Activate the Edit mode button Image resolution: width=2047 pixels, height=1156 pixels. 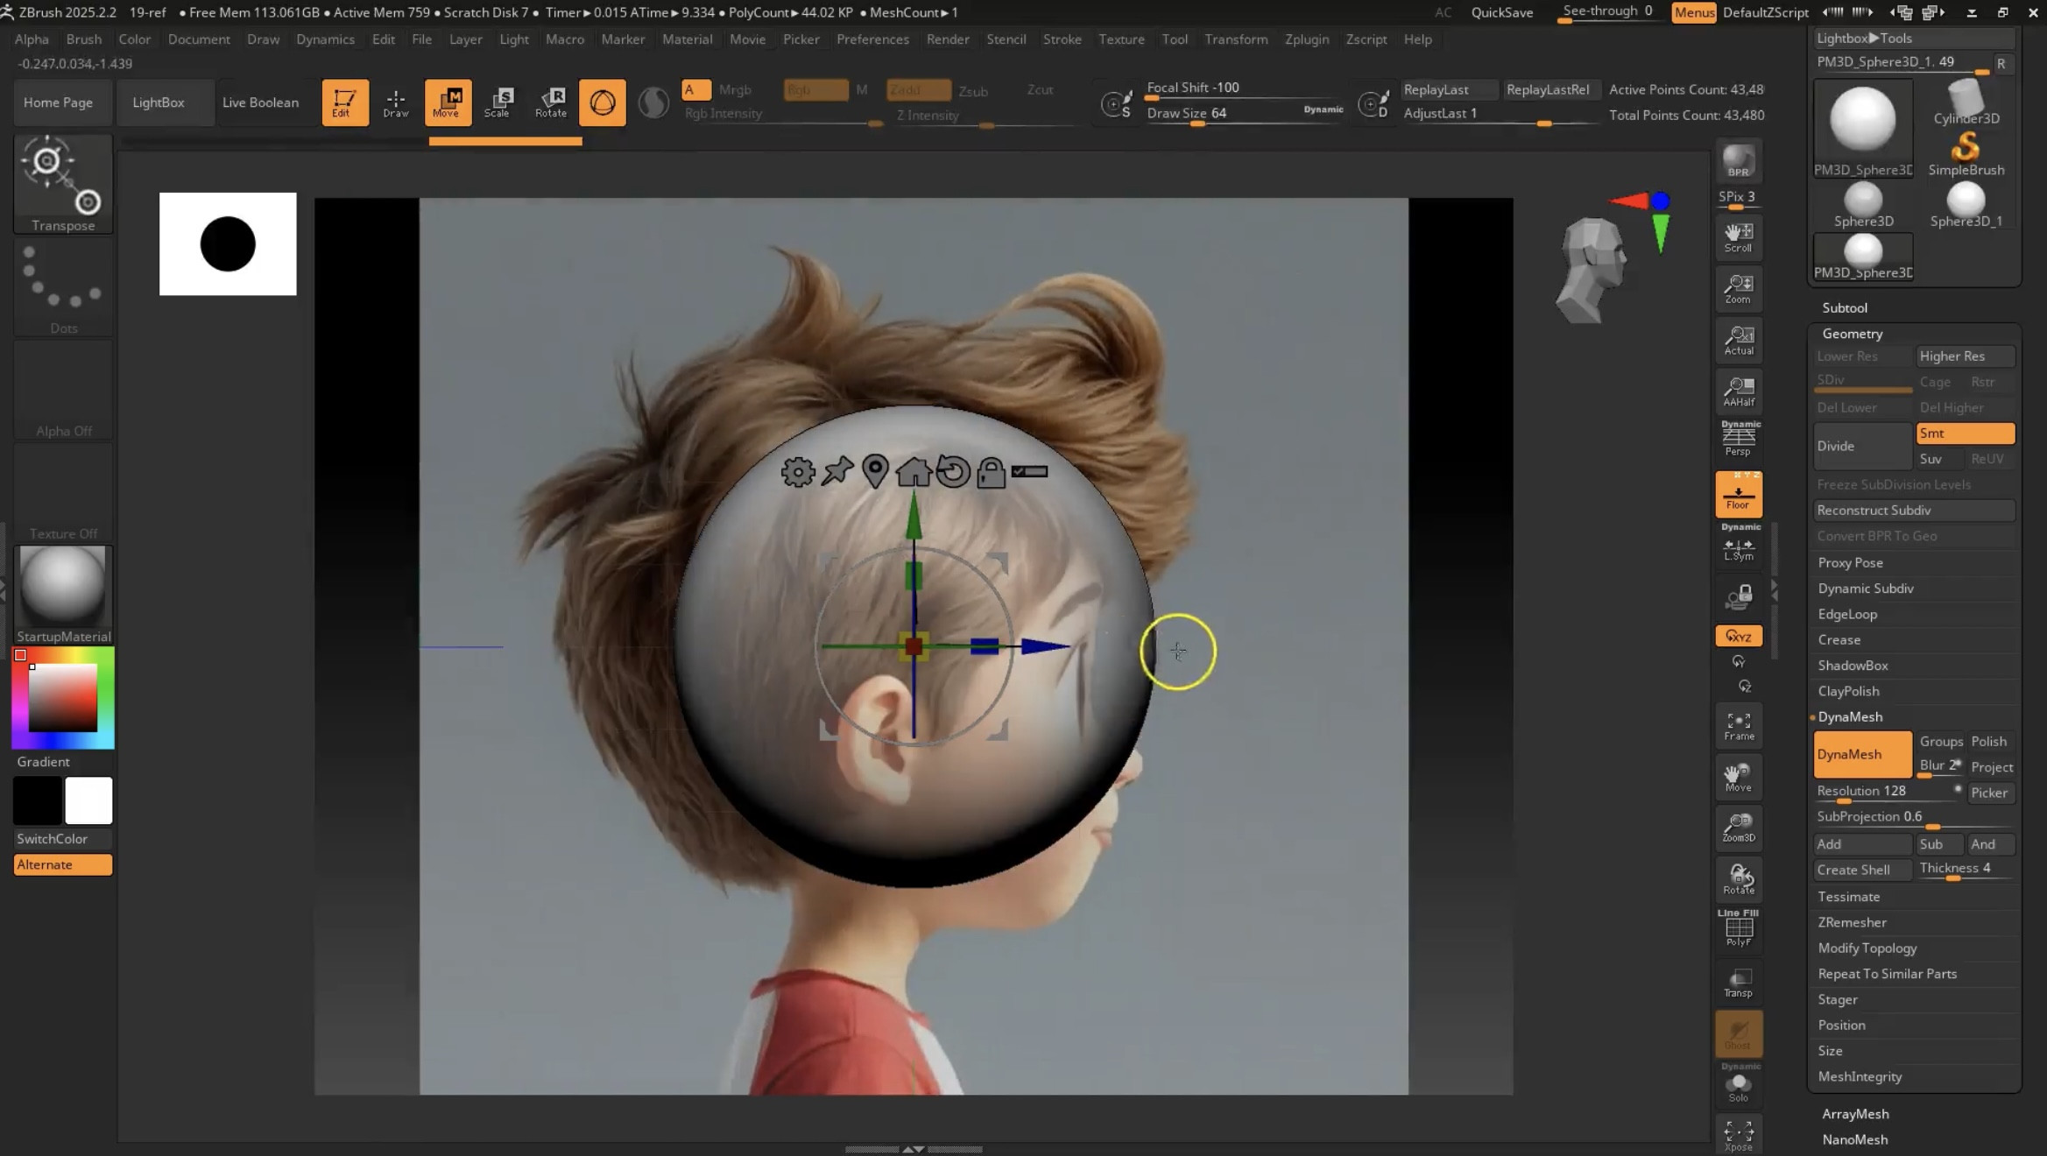[x=344, y=102]
